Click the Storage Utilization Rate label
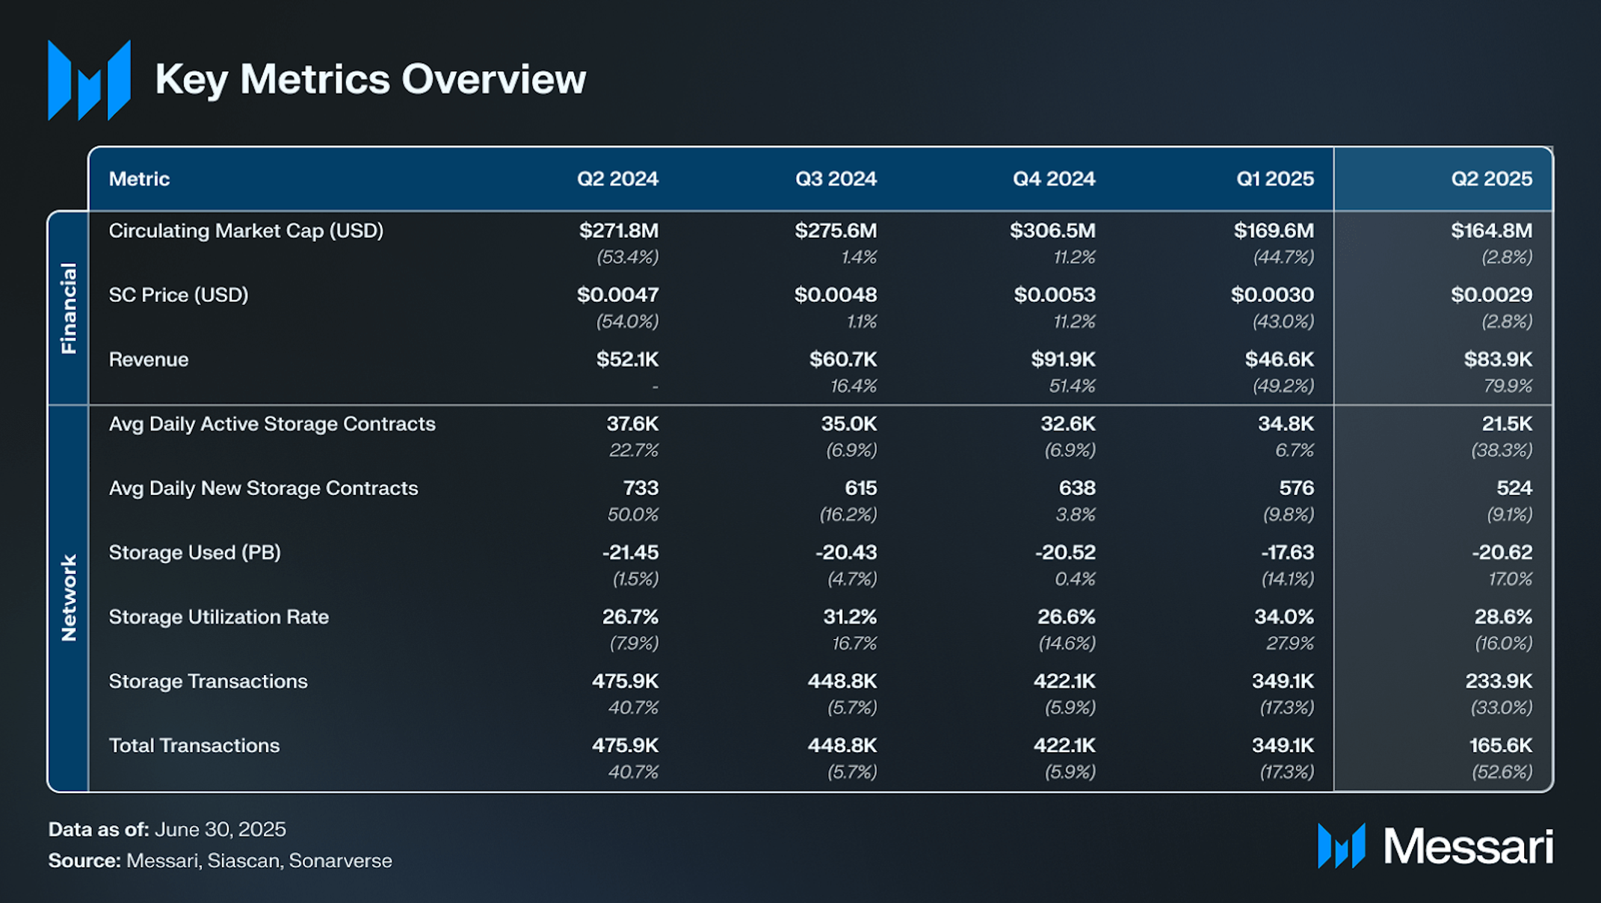 coord(218,617)
